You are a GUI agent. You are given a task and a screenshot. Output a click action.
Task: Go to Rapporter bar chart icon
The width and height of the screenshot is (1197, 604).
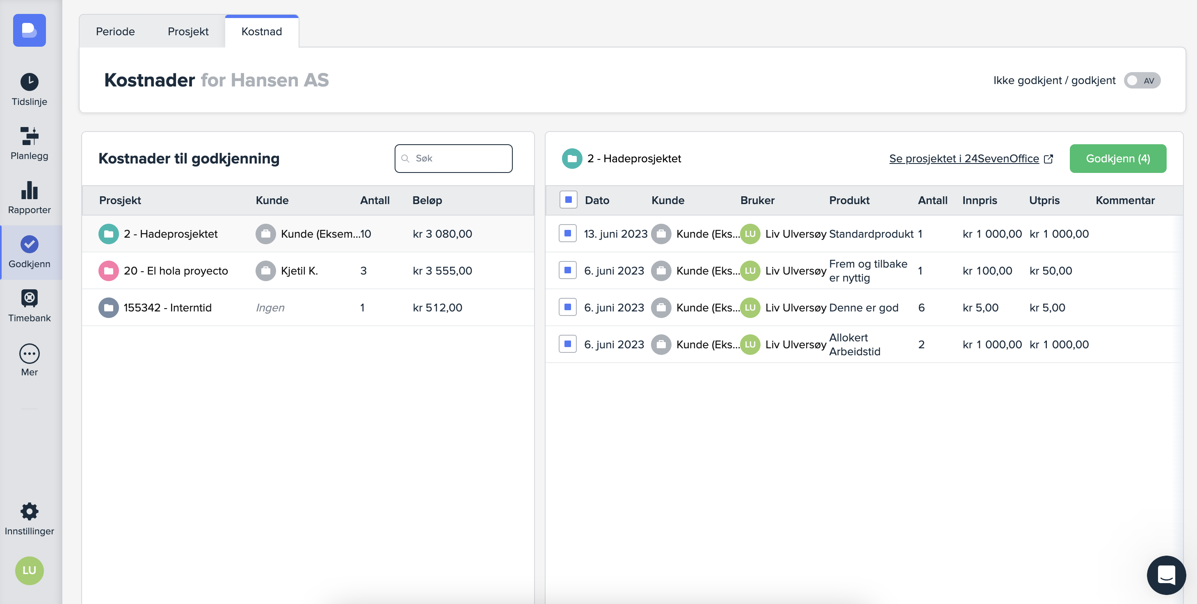[29, 191]
